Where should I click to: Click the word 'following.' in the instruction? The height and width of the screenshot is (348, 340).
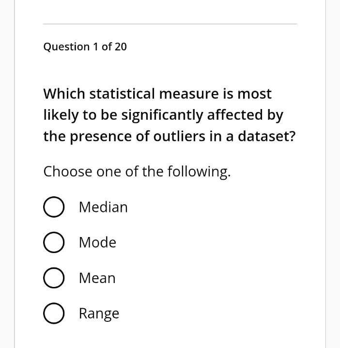(x=199, y=172)
